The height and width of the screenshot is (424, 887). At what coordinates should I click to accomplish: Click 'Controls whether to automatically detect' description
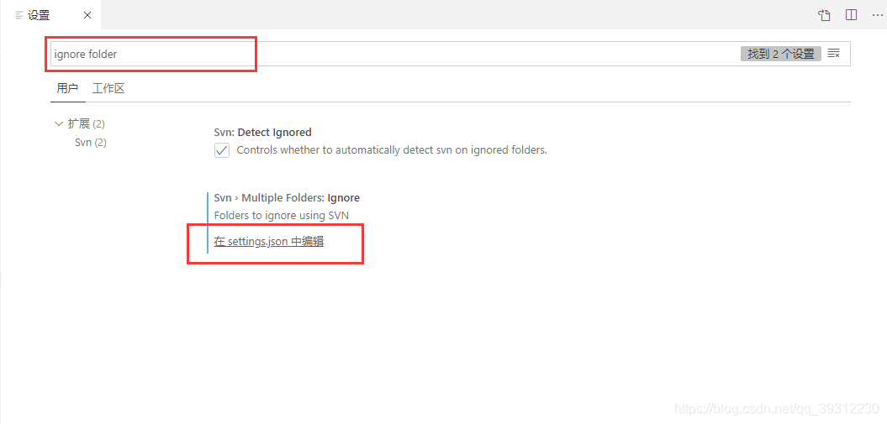pos(392,150)
